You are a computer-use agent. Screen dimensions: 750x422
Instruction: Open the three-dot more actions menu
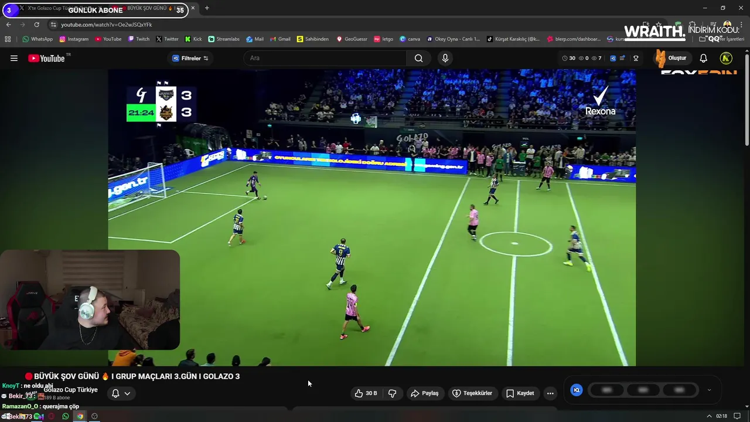pyautogui.click(x=550, y=393)
